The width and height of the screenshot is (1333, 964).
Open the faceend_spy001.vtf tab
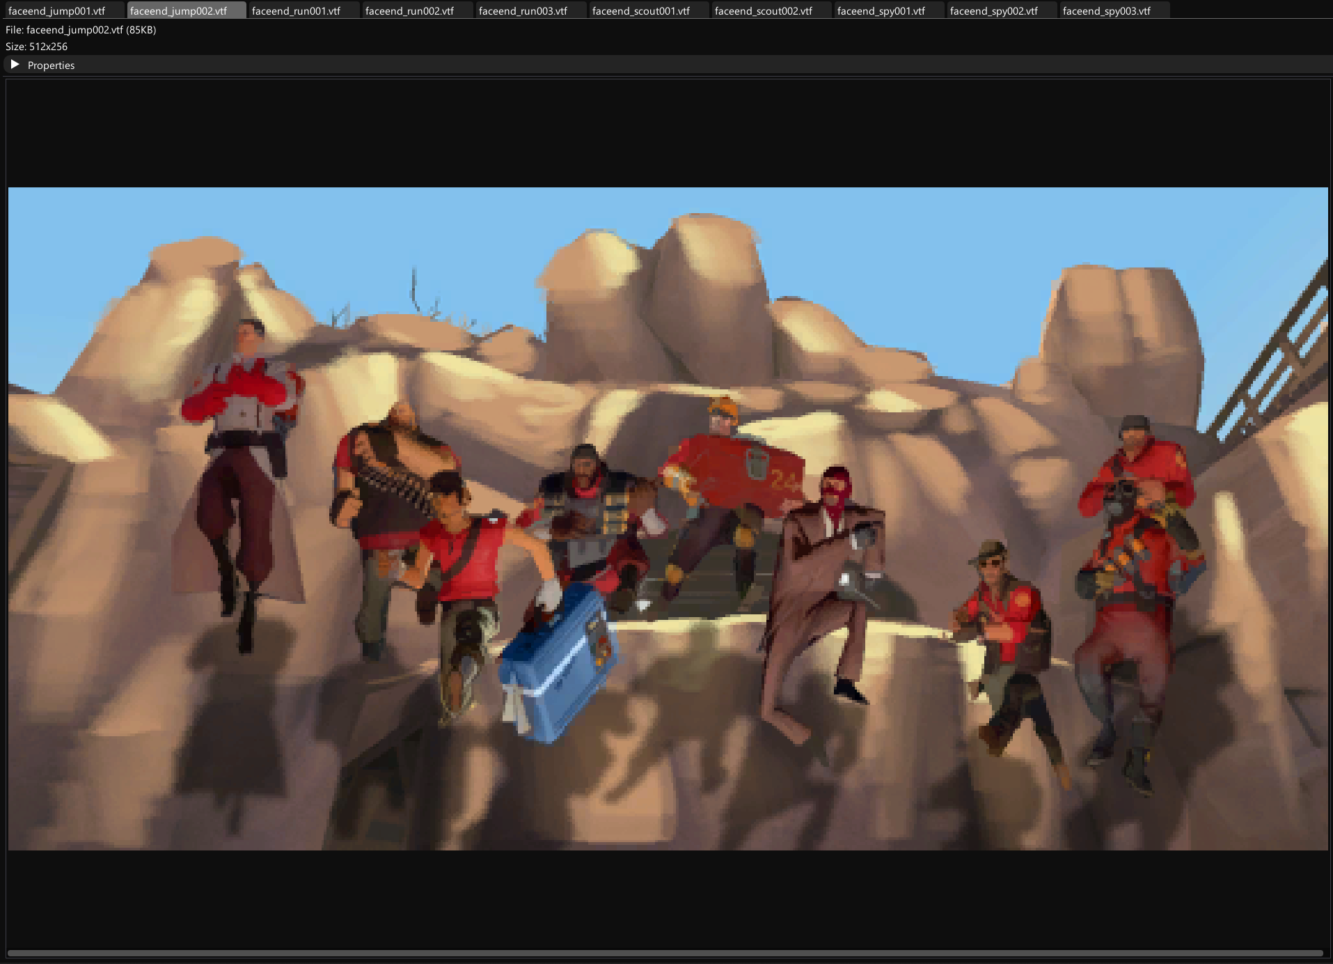(x=889, y=10)
